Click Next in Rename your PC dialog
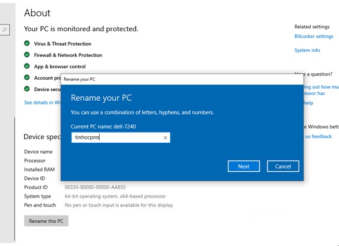This screenshot has height=246, width=339. [x=243, y=166]
